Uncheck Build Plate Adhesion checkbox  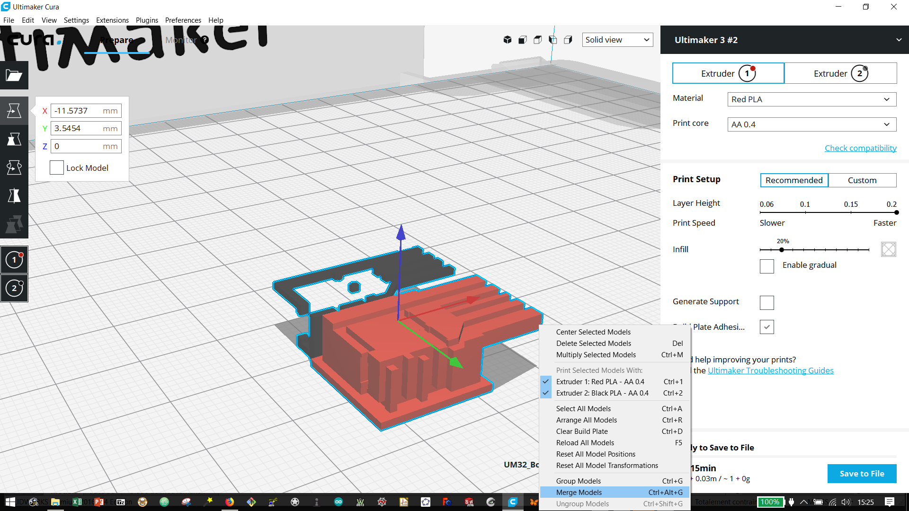(x=767, y=327)
